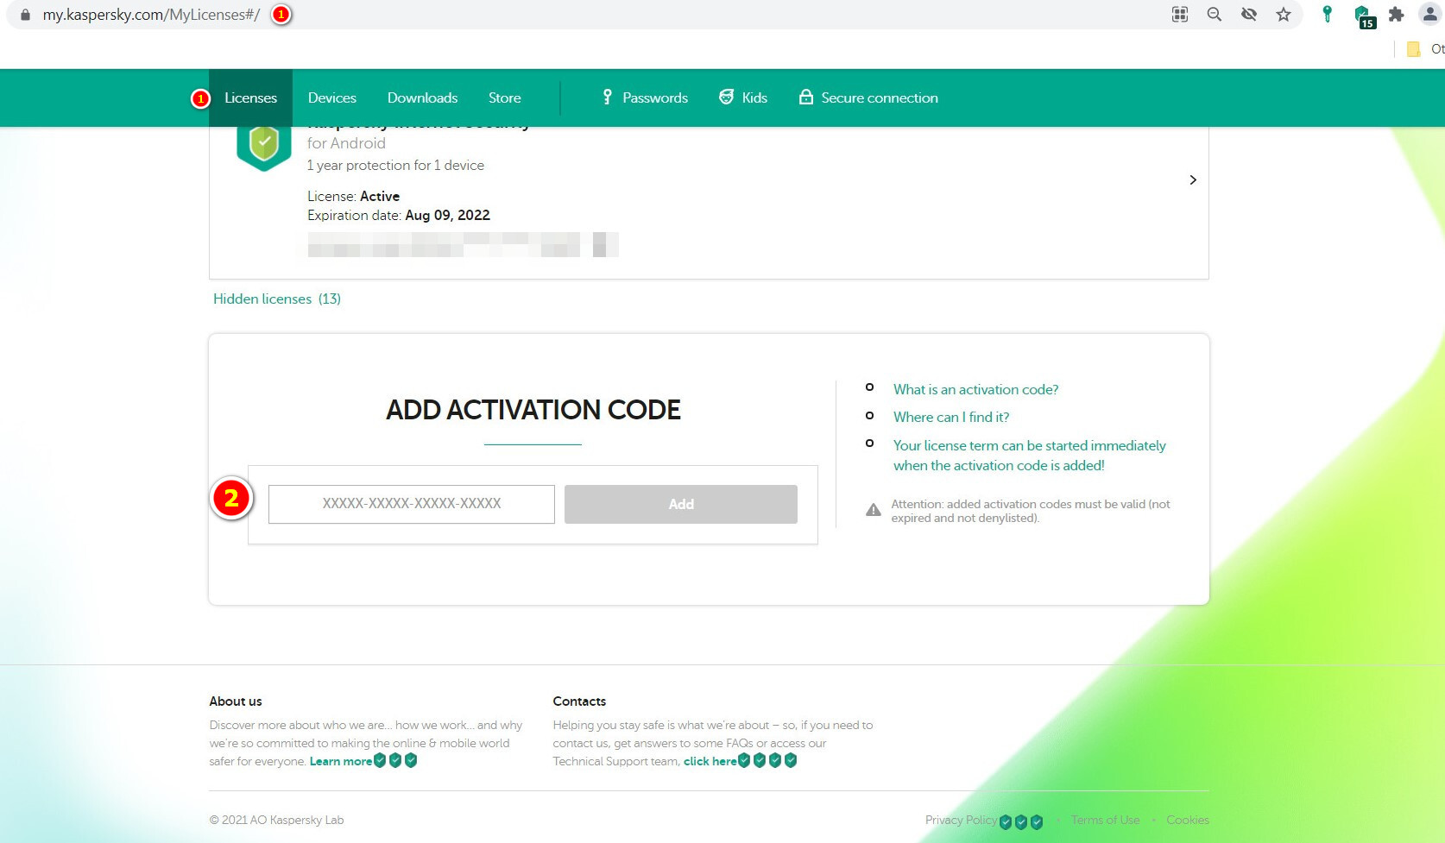The height and width of the screenshot is (843, 1445).
Task: Click the 'Contacts' footer heading
Action: [579, 701]
